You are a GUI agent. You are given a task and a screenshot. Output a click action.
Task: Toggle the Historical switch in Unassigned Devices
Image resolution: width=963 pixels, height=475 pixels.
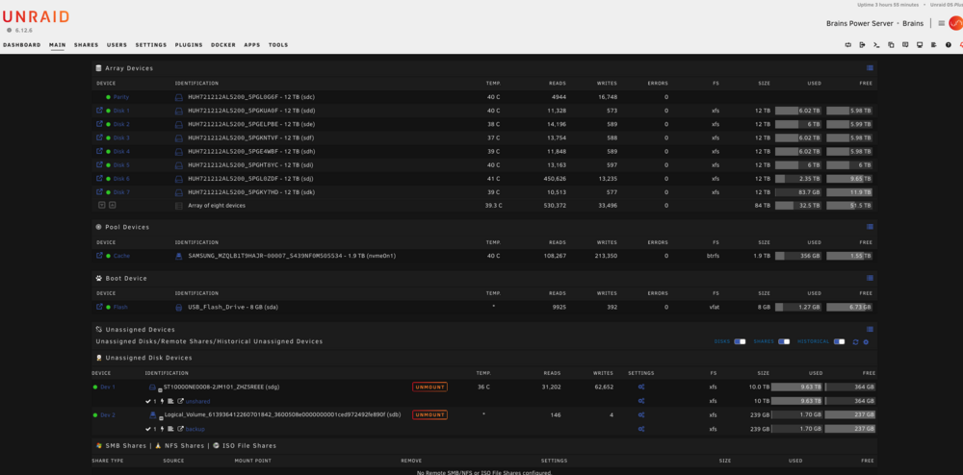[839, 341]
